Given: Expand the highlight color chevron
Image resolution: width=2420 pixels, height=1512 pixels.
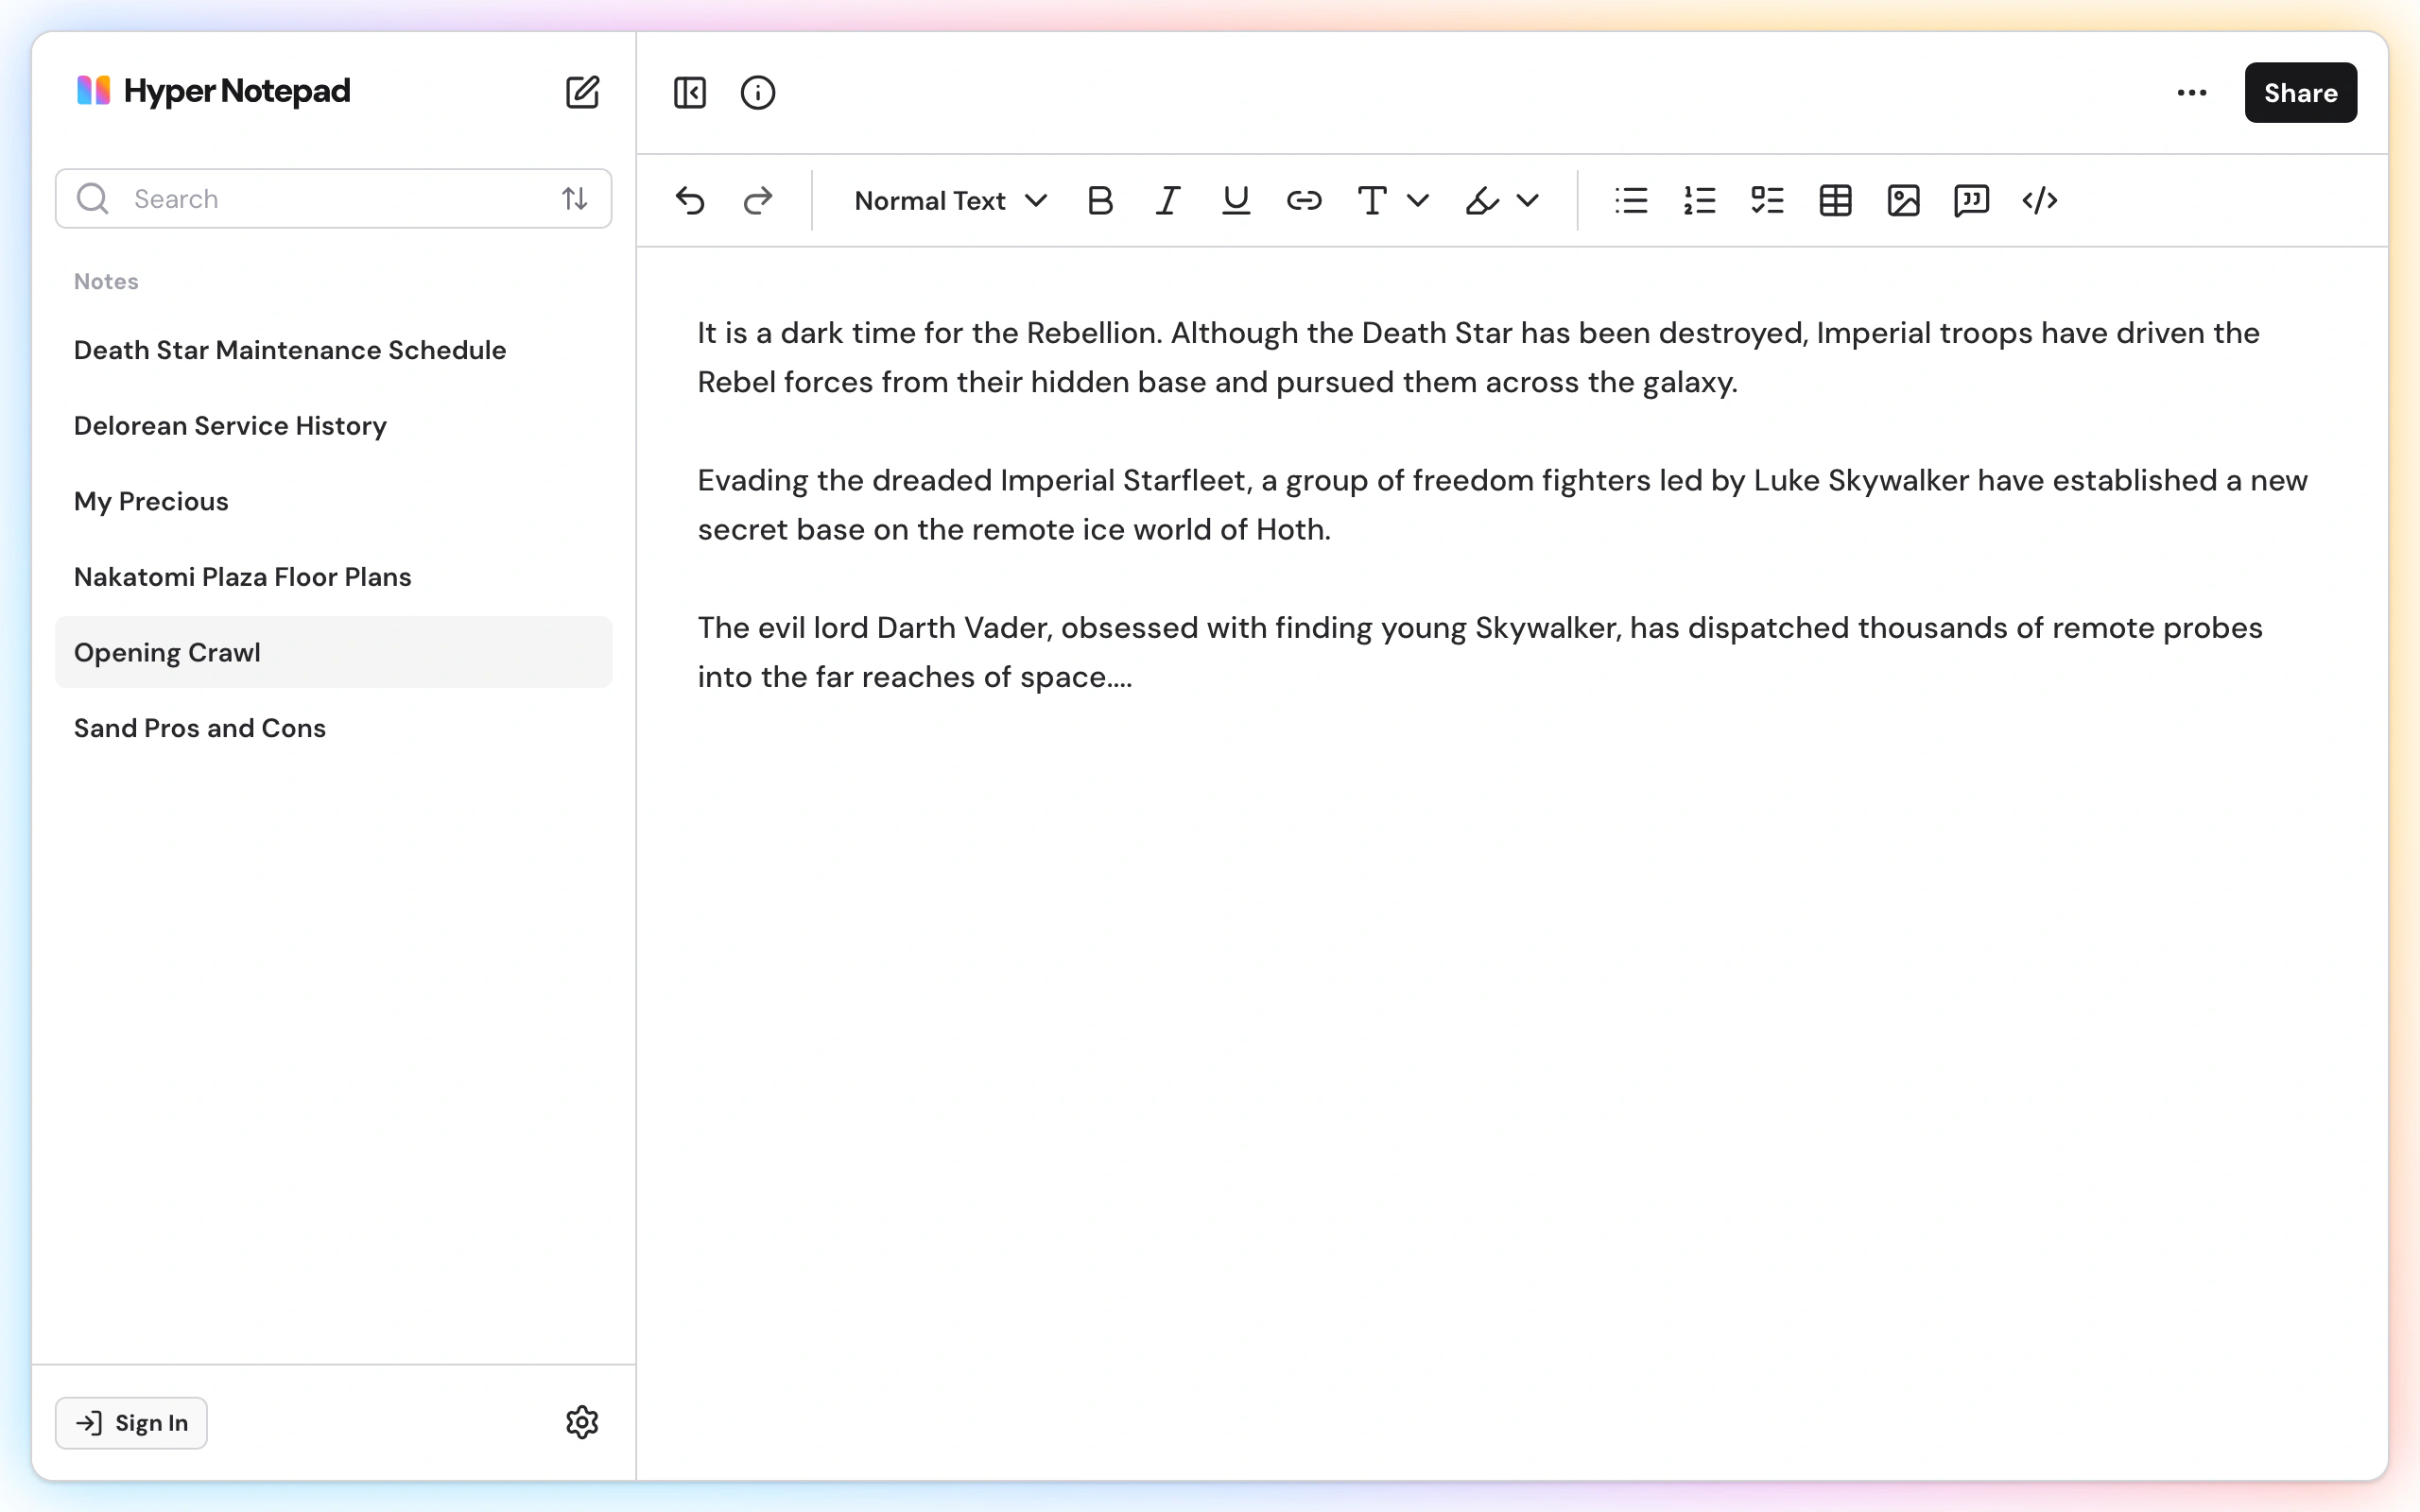Looking at the screenshot, I should [x=1527, y=200].
